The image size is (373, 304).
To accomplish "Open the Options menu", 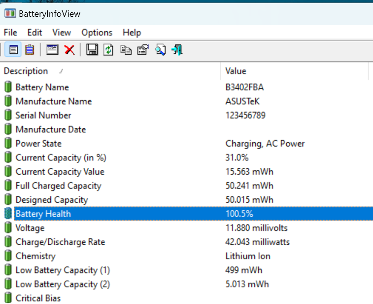I will (x=97, y=33).
